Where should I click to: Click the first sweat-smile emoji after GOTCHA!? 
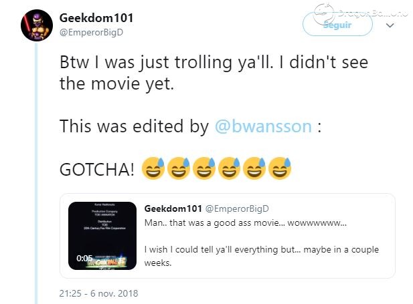click(153, 168)
